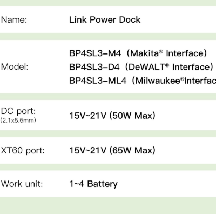Image resolution: width=216 pixels, height=214 pixels.
Task: Click the 2.1x5.5mm size note
Action: click(18, 121)
